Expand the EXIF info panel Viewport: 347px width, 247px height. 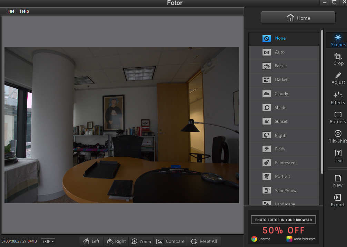click(48, 241)
